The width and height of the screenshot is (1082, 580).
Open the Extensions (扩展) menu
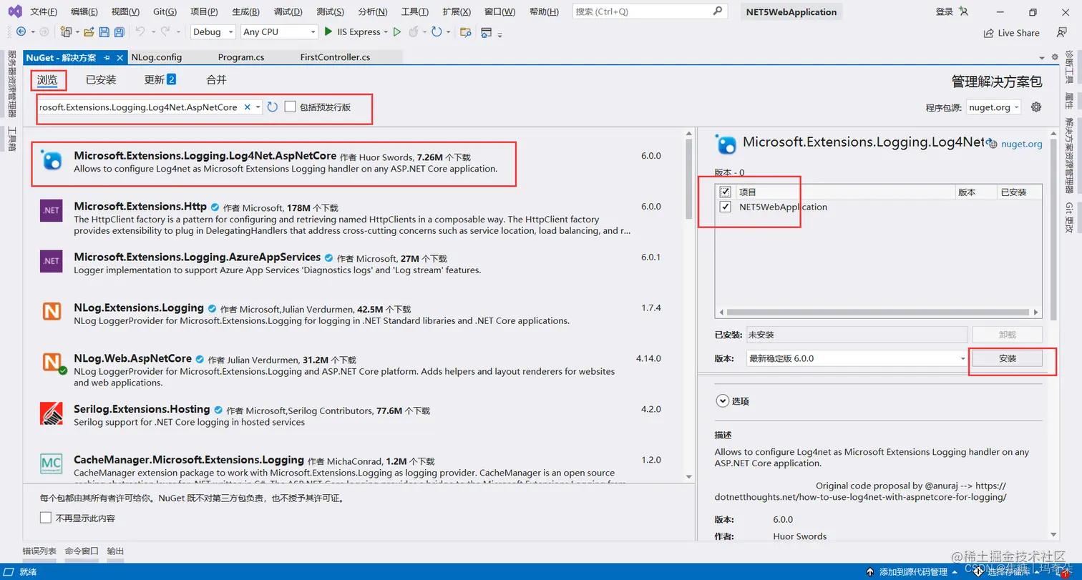point(457,12)
